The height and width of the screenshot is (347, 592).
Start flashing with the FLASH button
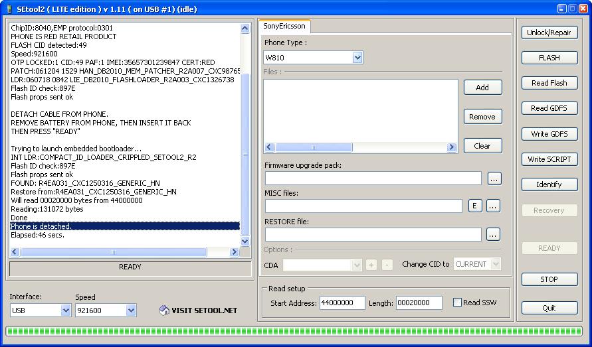pyautogui.click(x=549, y=58)
